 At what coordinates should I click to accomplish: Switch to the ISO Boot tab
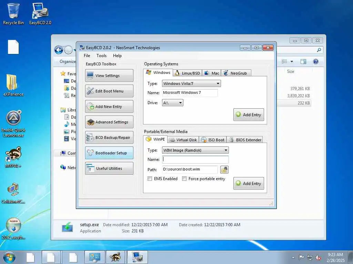(x=213, y=140)
